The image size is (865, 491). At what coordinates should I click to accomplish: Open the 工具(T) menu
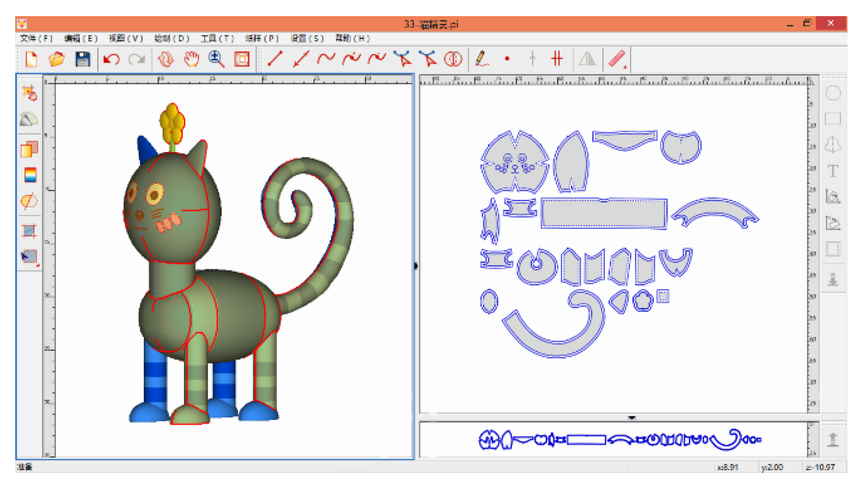click(x=218, y=38)
